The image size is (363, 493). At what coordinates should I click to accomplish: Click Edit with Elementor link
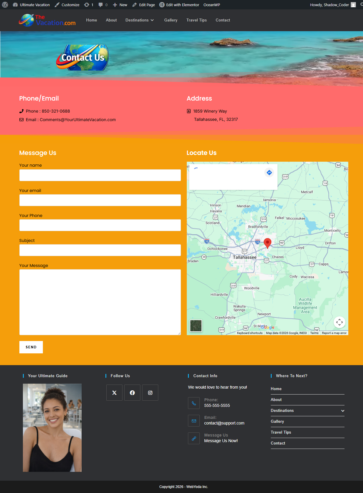[179, 5]
